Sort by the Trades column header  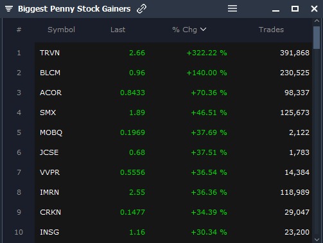pyautogui.click(x=271, y=30)
